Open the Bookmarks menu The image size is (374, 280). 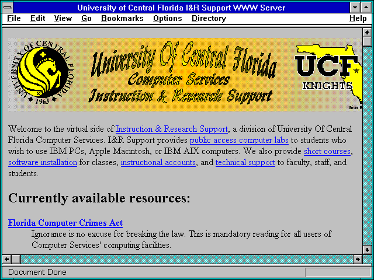click(x=122, y=19)
